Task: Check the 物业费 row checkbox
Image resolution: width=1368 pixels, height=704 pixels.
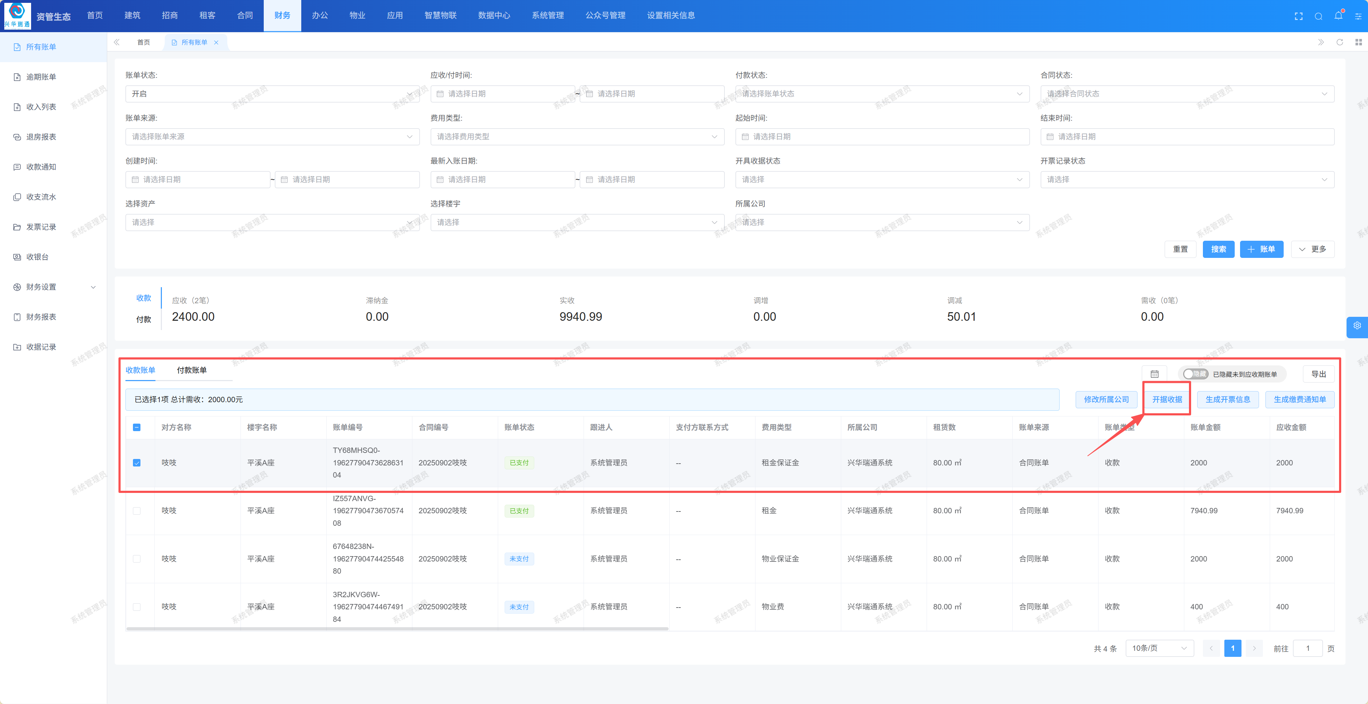Action: coord(137,607)
